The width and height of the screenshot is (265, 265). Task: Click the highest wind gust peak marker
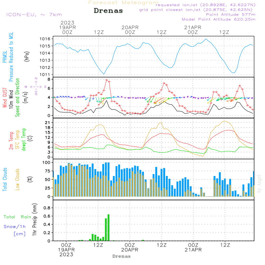[107, 80]
